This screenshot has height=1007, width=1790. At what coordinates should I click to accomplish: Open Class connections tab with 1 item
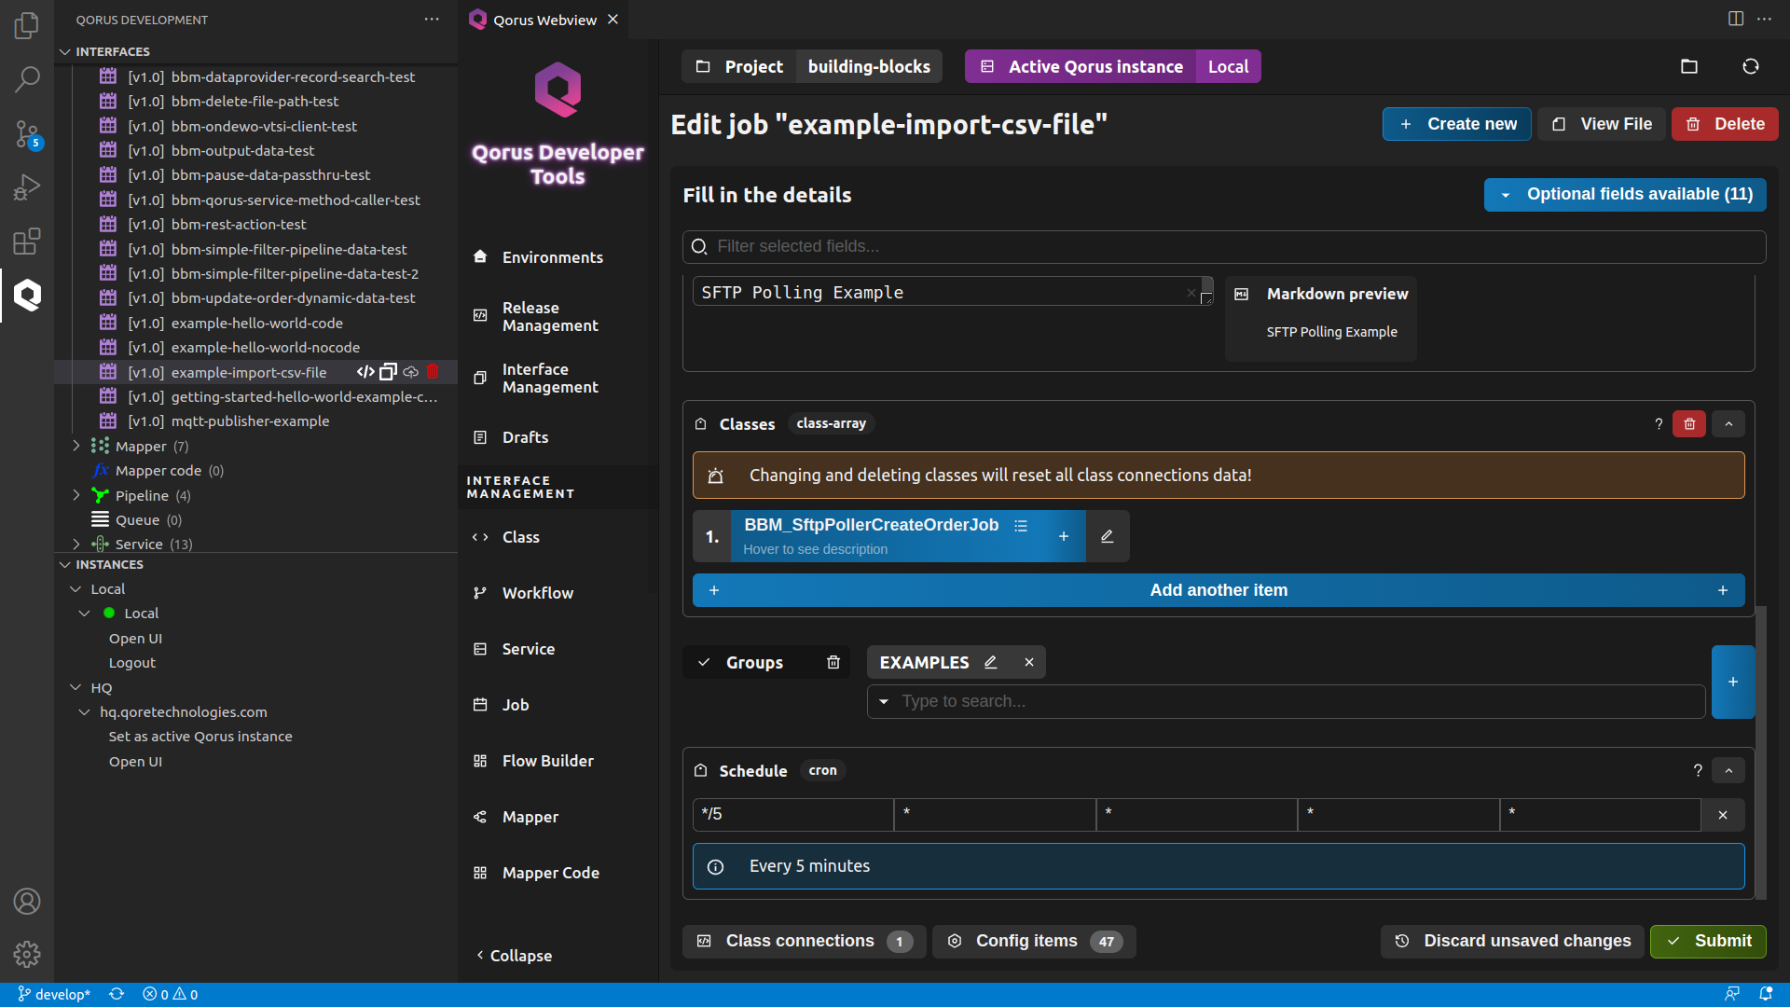click(804, 941)
